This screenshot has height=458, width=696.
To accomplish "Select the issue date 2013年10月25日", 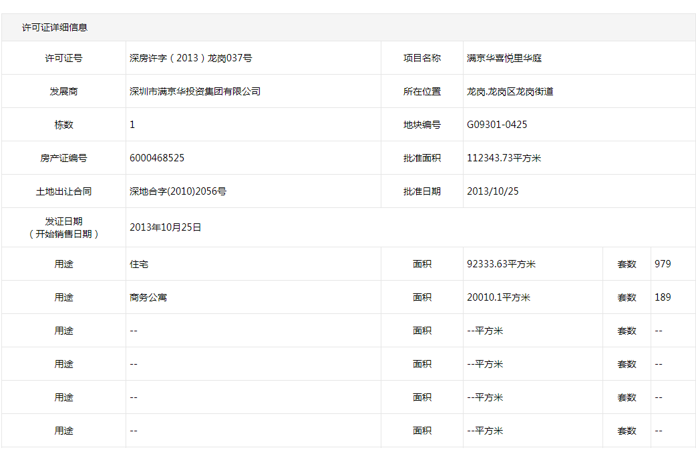I will 166,227.
